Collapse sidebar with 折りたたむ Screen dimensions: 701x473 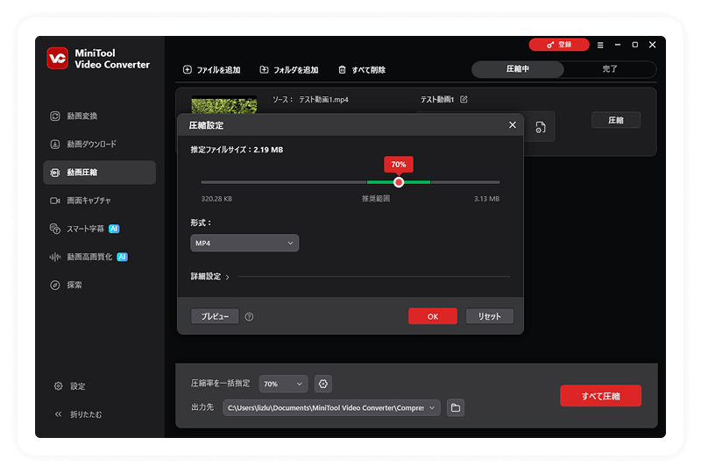78,414
